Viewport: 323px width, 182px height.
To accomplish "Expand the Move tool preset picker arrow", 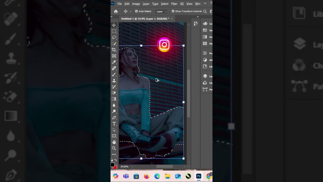I will click(x=130, y=11).
